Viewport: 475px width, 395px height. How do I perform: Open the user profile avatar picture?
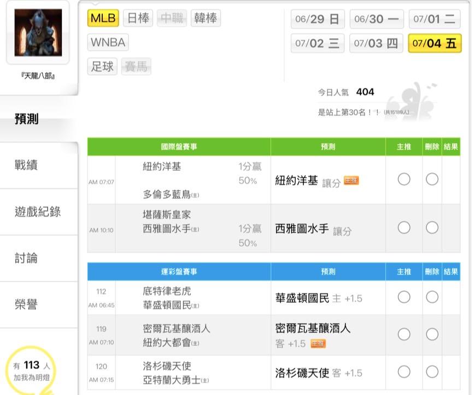(38, 33)
